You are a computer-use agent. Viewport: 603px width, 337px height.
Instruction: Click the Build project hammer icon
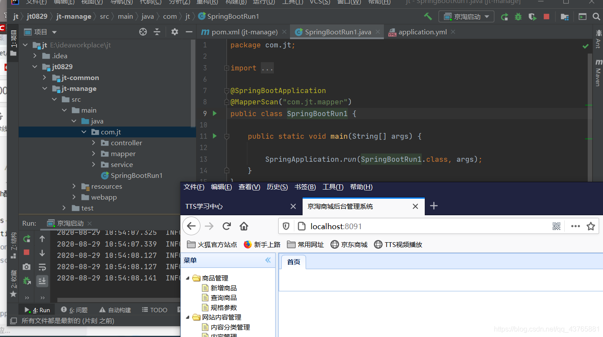click(428, 17)
